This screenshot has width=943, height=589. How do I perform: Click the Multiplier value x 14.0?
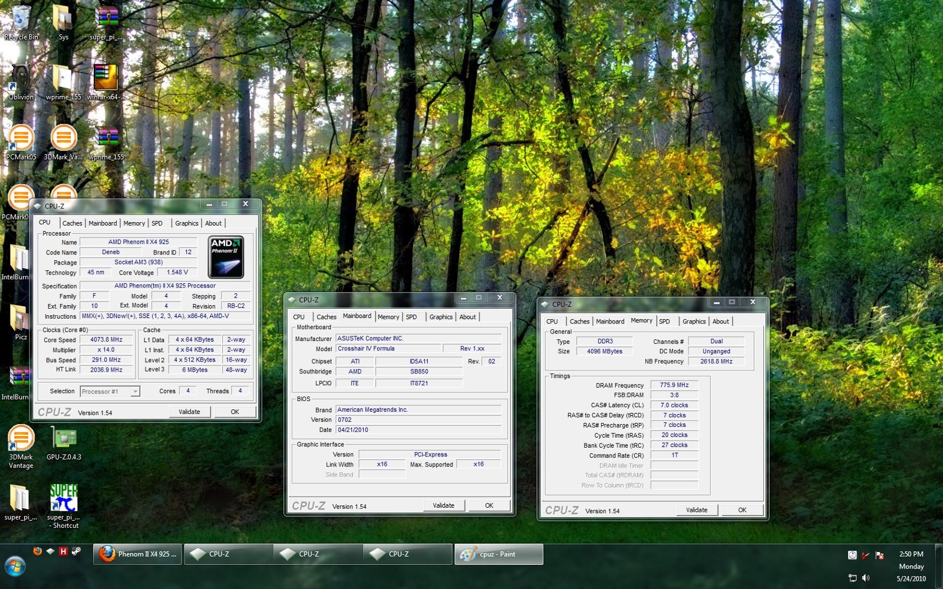tap(106, 350)
